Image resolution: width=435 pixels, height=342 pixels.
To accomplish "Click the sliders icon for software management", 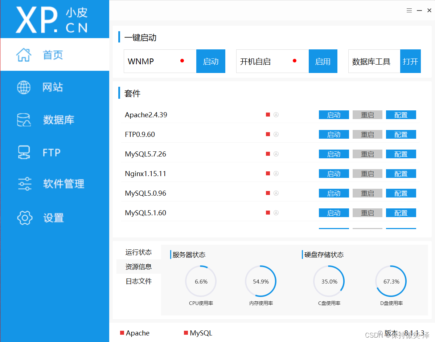I will point(25,184).
